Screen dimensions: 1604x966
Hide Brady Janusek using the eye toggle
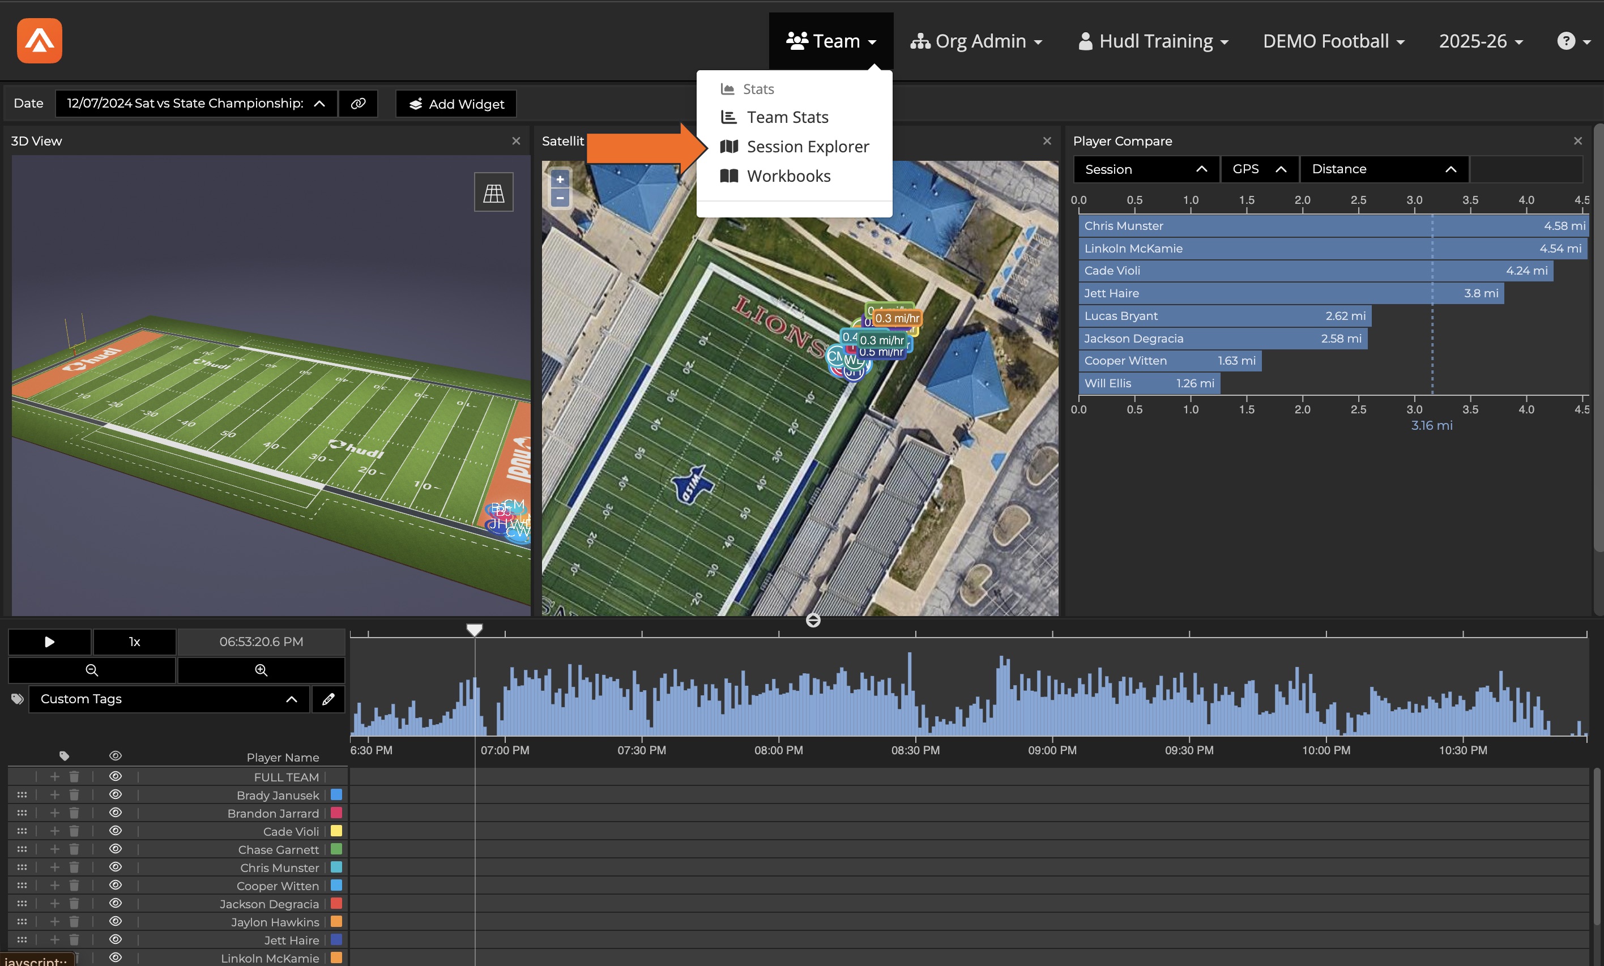[x=115, y=794]
